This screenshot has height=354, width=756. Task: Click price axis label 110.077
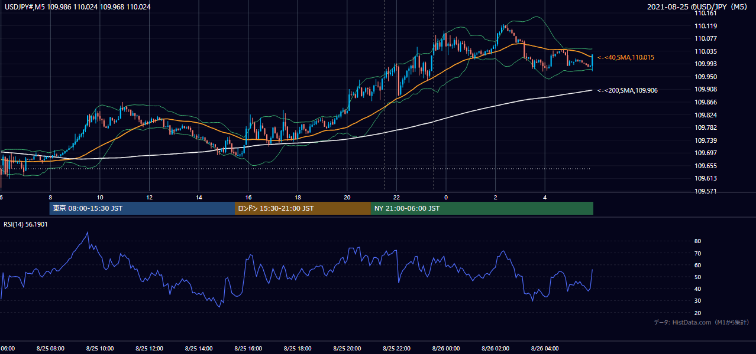706,38
